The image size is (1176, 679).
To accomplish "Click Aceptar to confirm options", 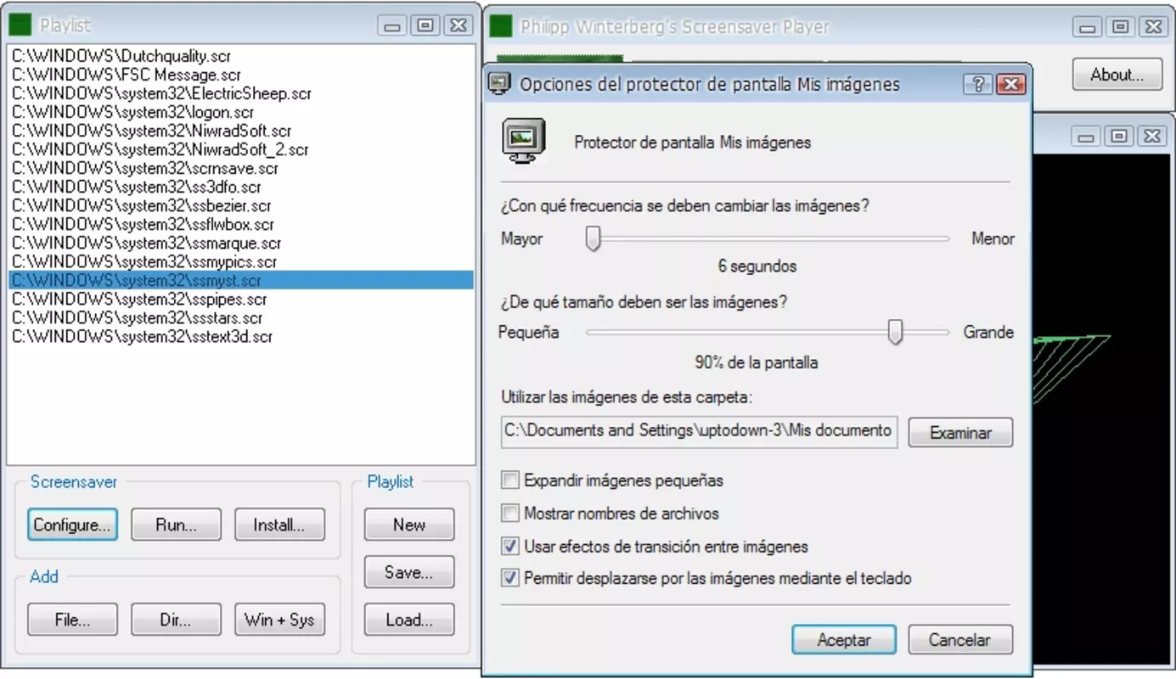I will pyautogui.click(x=844, y=640).
